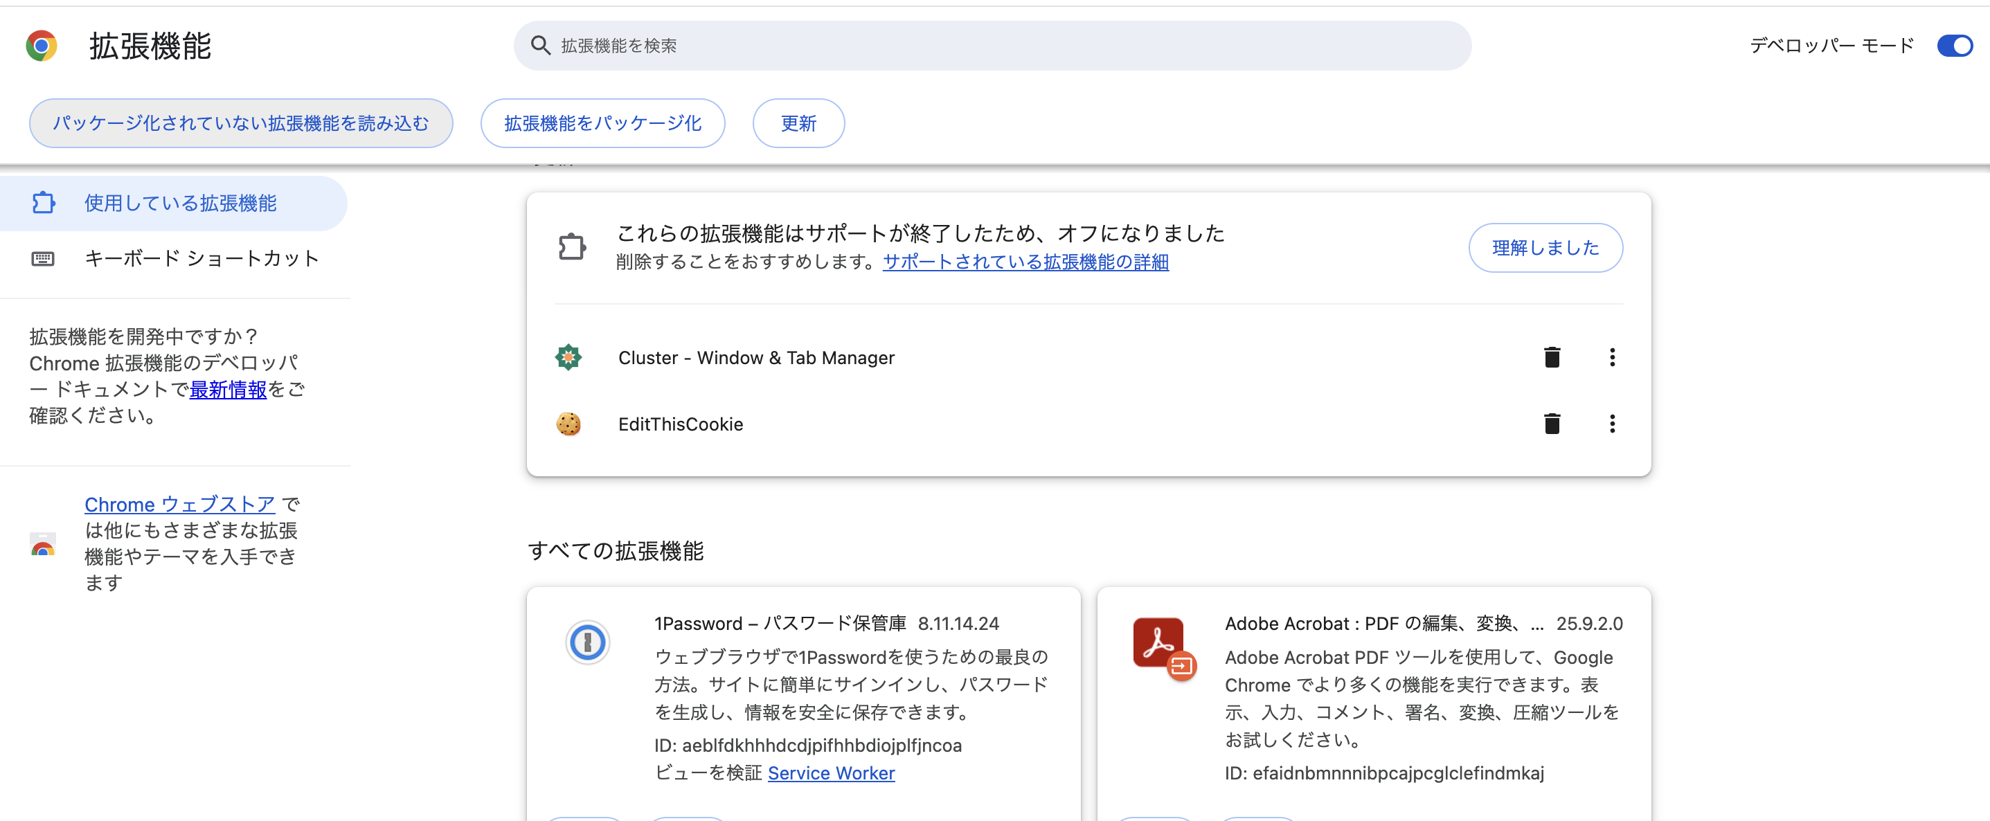The height and width of the screenshot is (821, 1990).
Task: Delete EditThisCookie with trash icon
Action: pos(1552,423)
